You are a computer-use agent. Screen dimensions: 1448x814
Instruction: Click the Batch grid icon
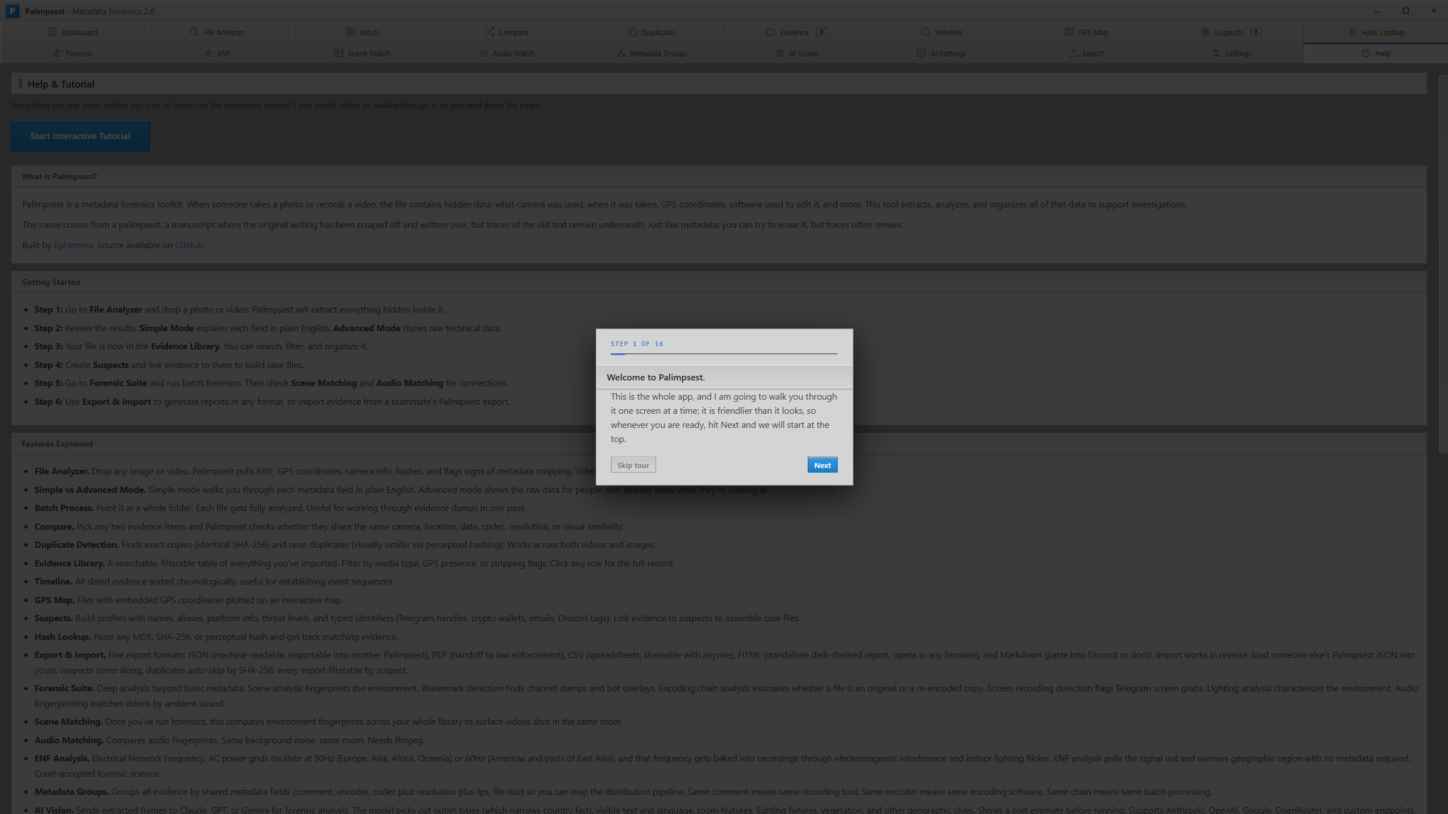[x=351, y=32]
